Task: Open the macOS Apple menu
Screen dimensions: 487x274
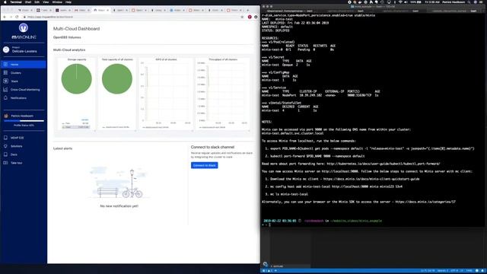Action: click(x=5, y=2)
